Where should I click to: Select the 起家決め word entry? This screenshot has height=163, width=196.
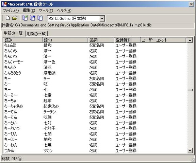tap(51, 106)
